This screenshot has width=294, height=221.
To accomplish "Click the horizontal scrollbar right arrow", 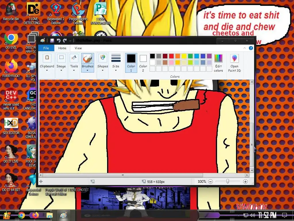I will (247, 175).
